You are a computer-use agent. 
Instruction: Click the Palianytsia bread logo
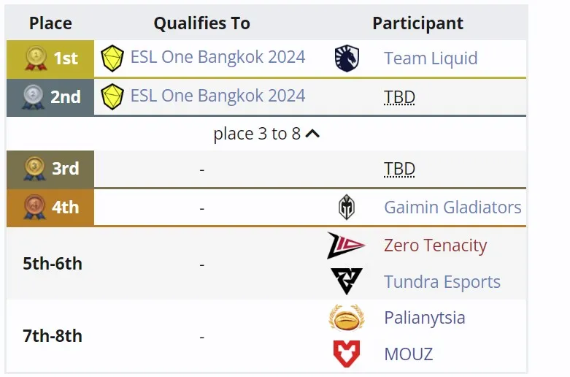347,318
